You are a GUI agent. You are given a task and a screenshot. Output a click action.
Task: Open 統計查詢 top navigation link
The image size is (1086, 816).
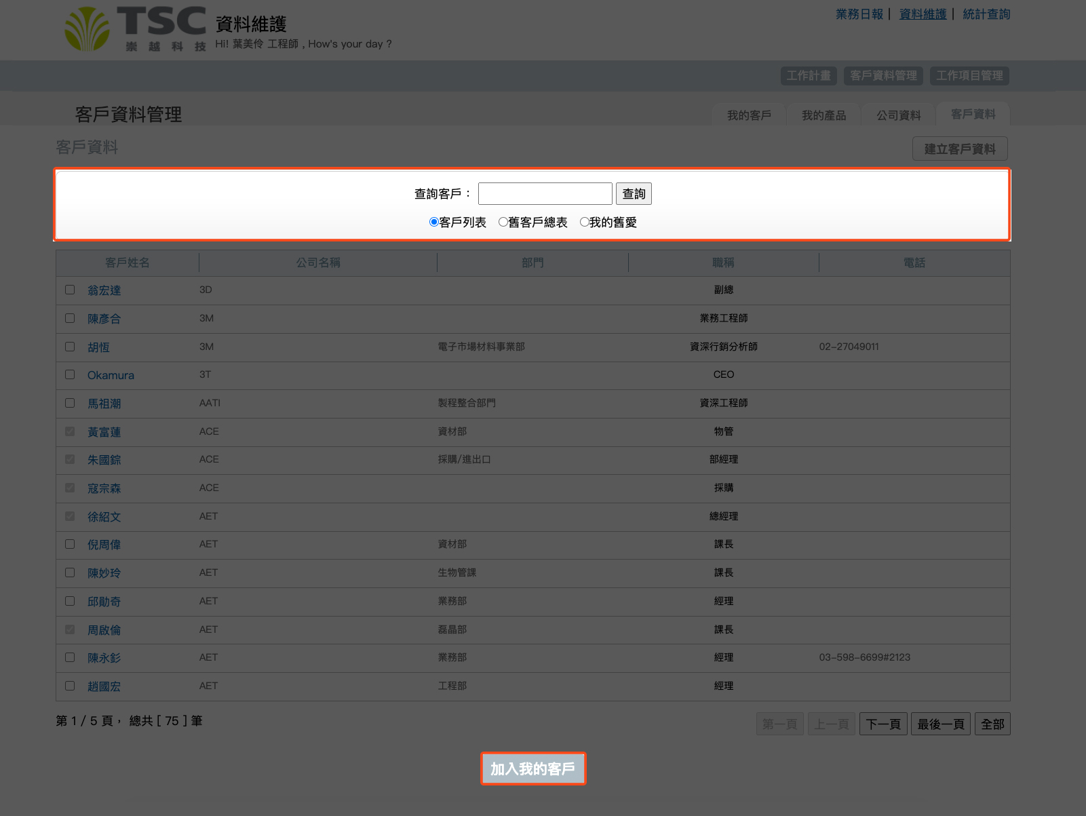[x=986, y=14]
